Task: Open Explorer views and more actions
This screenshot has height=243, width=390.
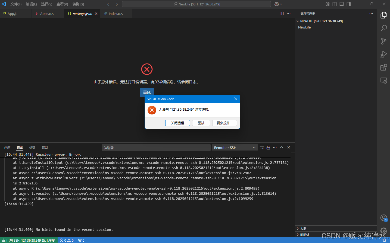Action: [x=371, y=14]
